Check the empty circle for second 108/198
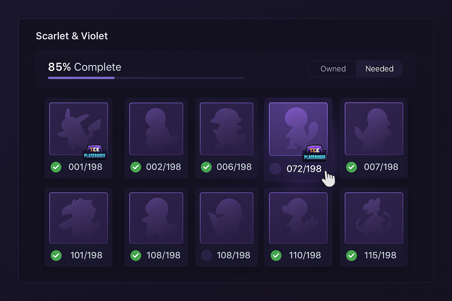Image resolution: width=452 pixels, height=301 pixels. (206, 255)
